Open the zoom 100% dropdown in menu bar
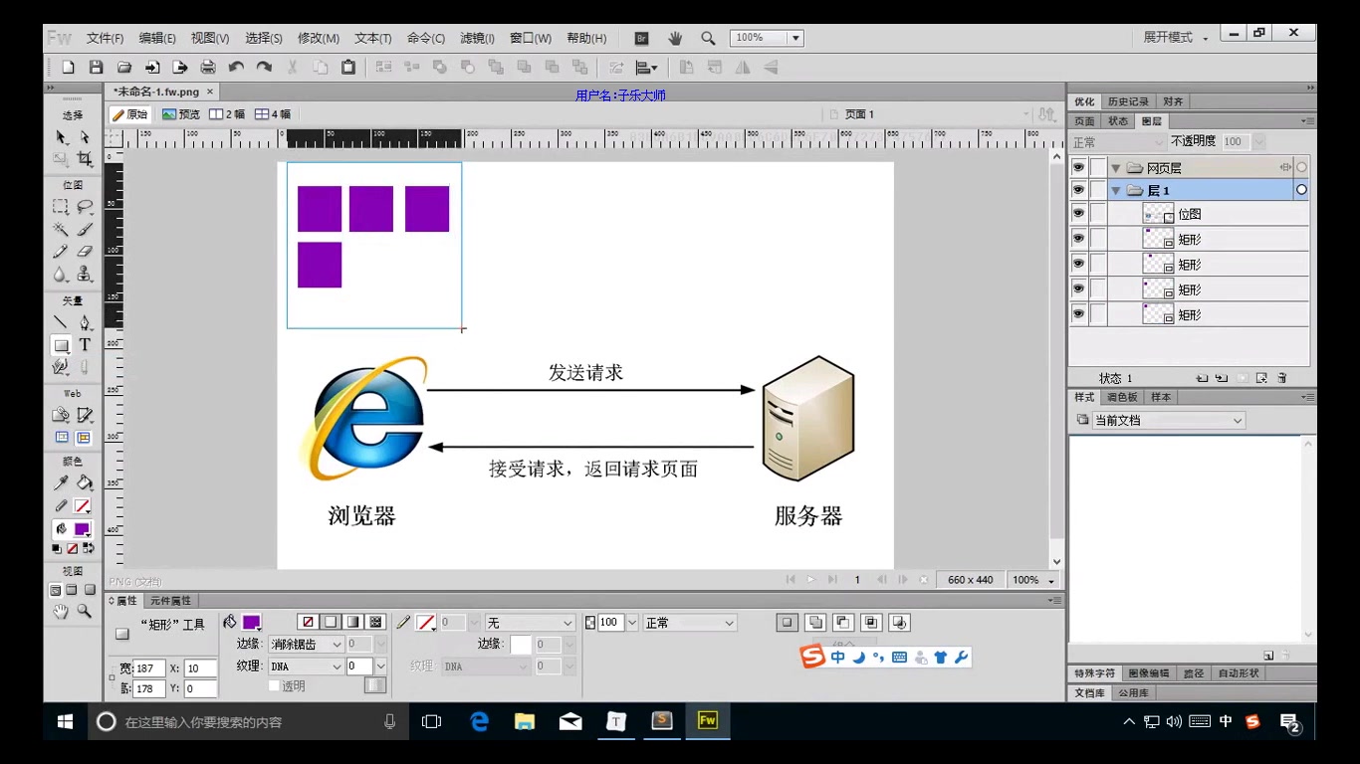1360x764 pixels. pyautogui.click(x=795, y=38)
